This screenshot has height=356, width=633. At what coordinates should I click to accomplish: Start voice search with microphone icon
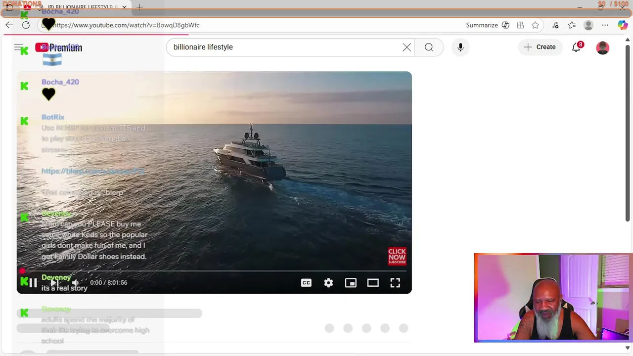(460, 47)
